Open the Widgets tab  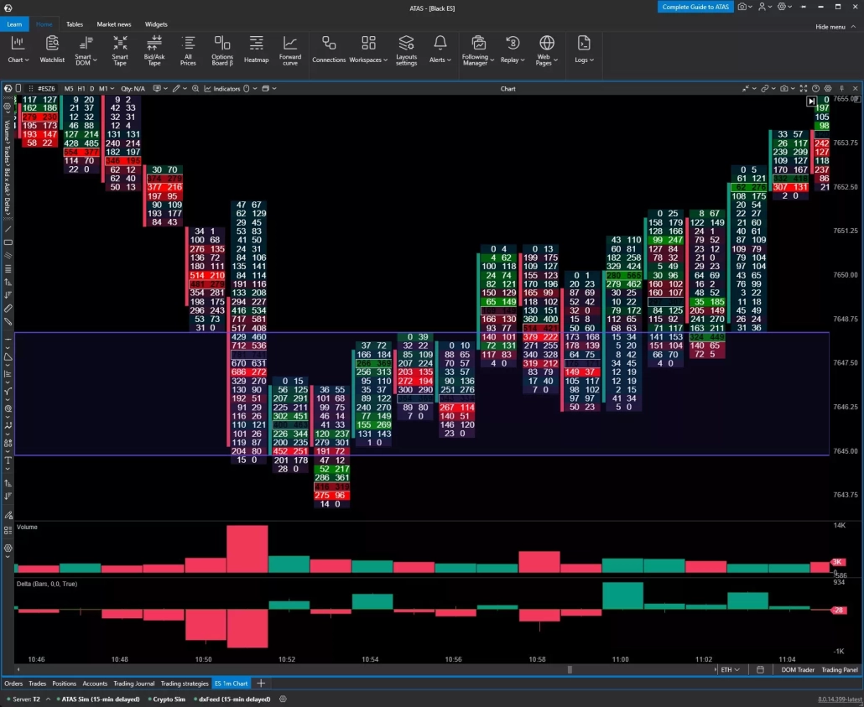pyautogui.click(x=156, y=24)
